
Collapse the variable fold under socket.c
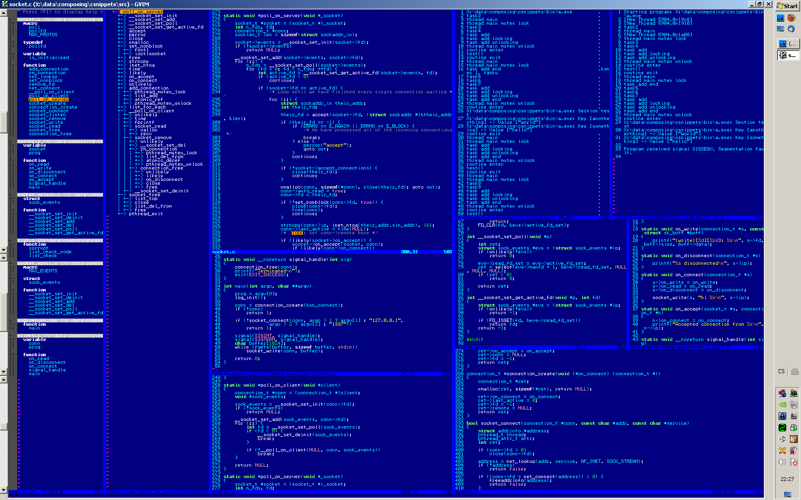tap(13, 54)
